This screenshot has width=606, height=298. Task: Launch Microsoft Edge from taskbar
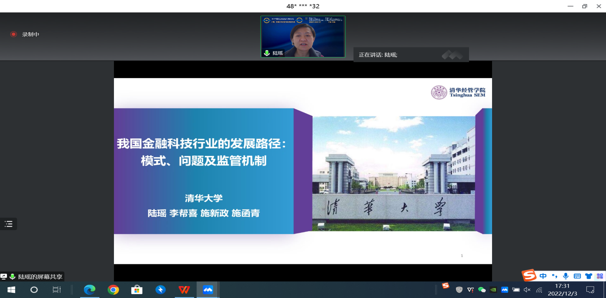pyautogui.click(x=90, y=290)
